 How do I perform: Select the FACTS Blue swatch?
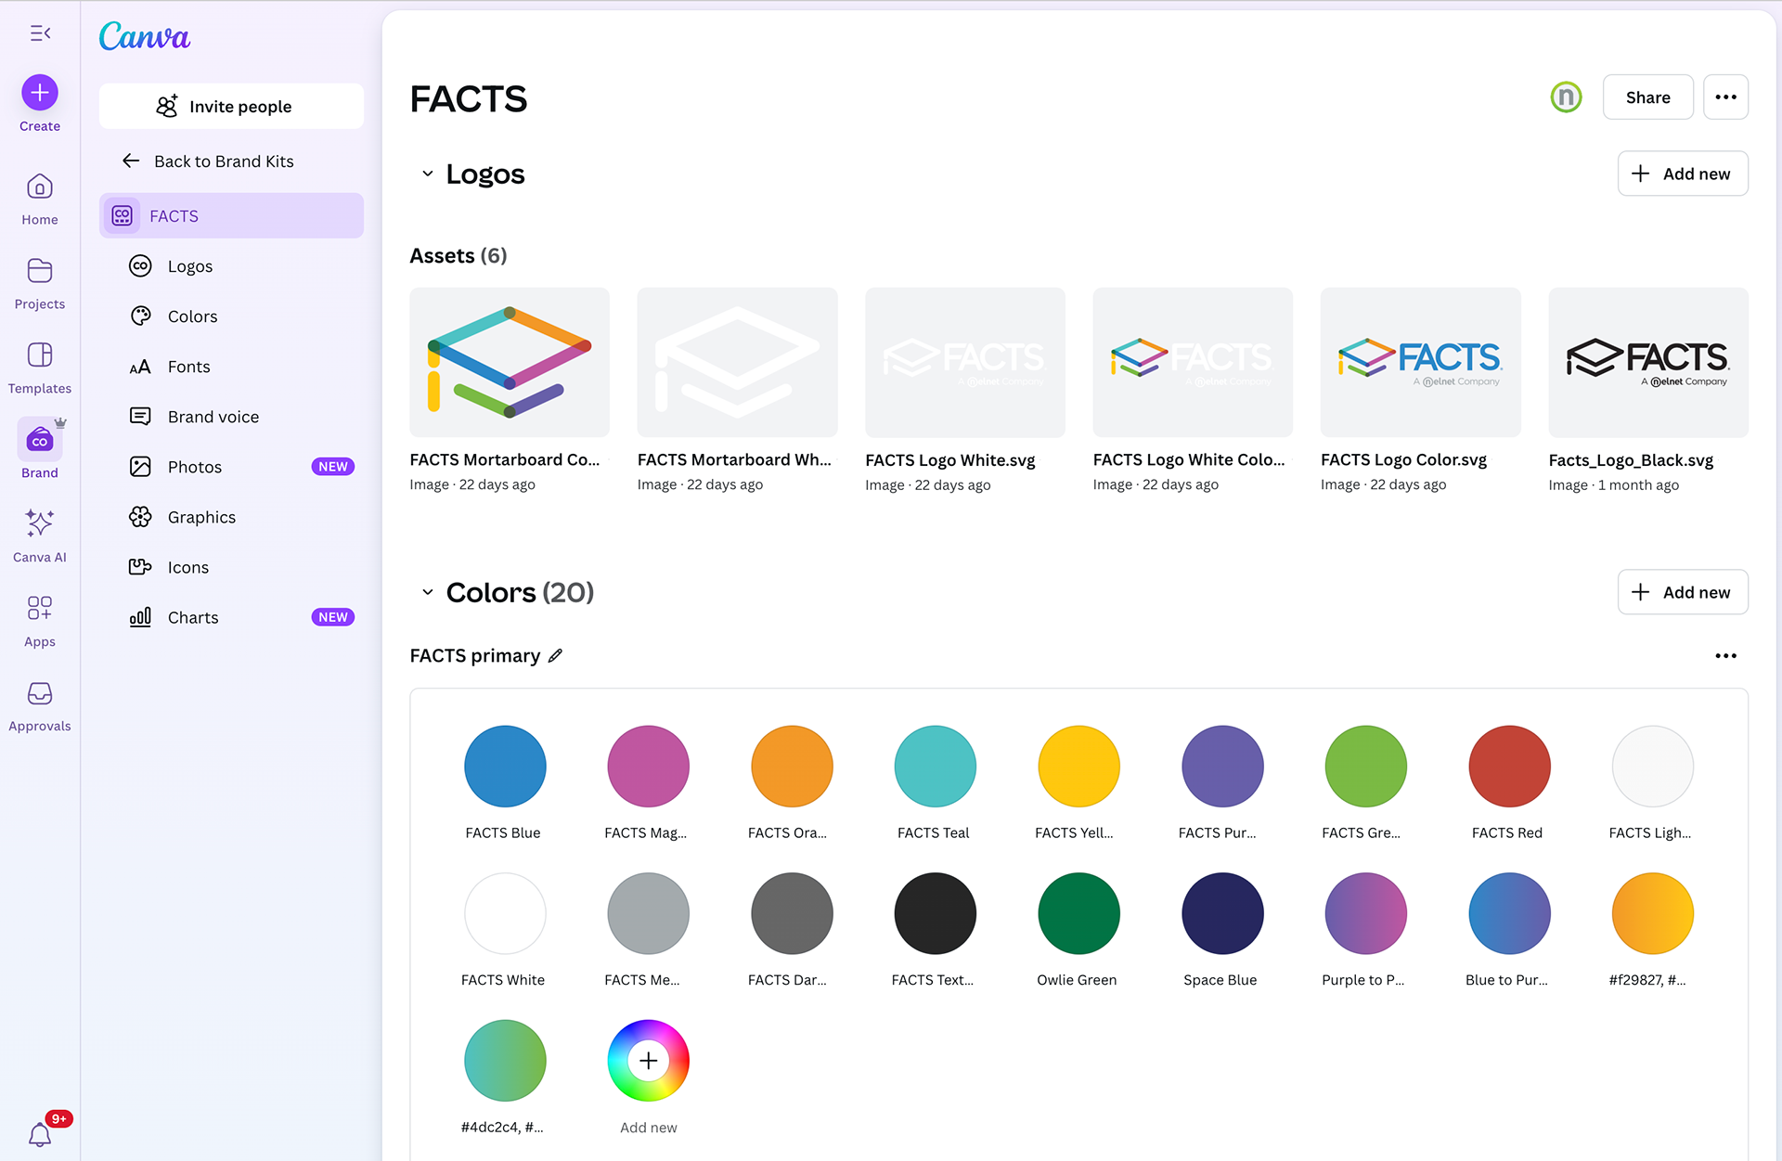pyautogui.click(x=505, y=767)
